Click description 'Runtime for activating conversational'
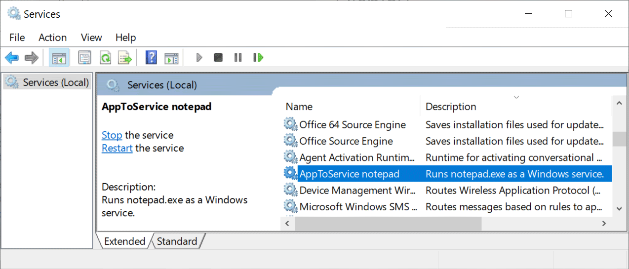The image size is (629, 269). (513, 157)
